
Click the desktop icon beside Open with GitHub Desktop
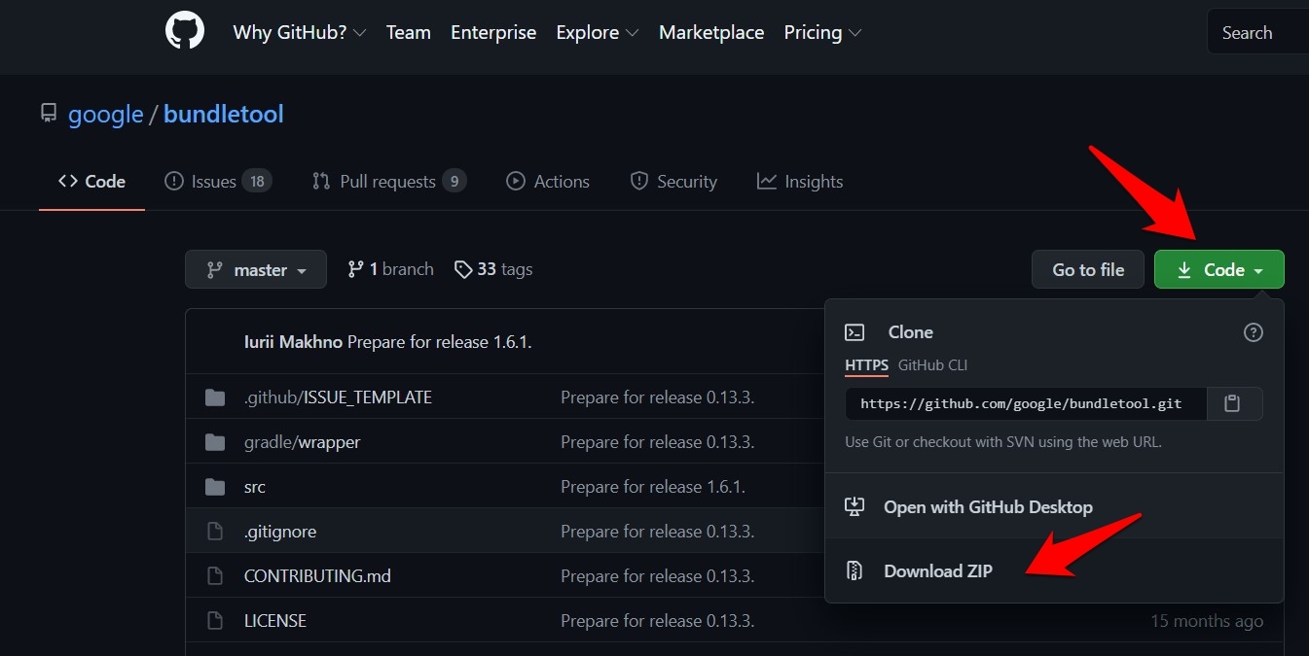coord(854,506)
